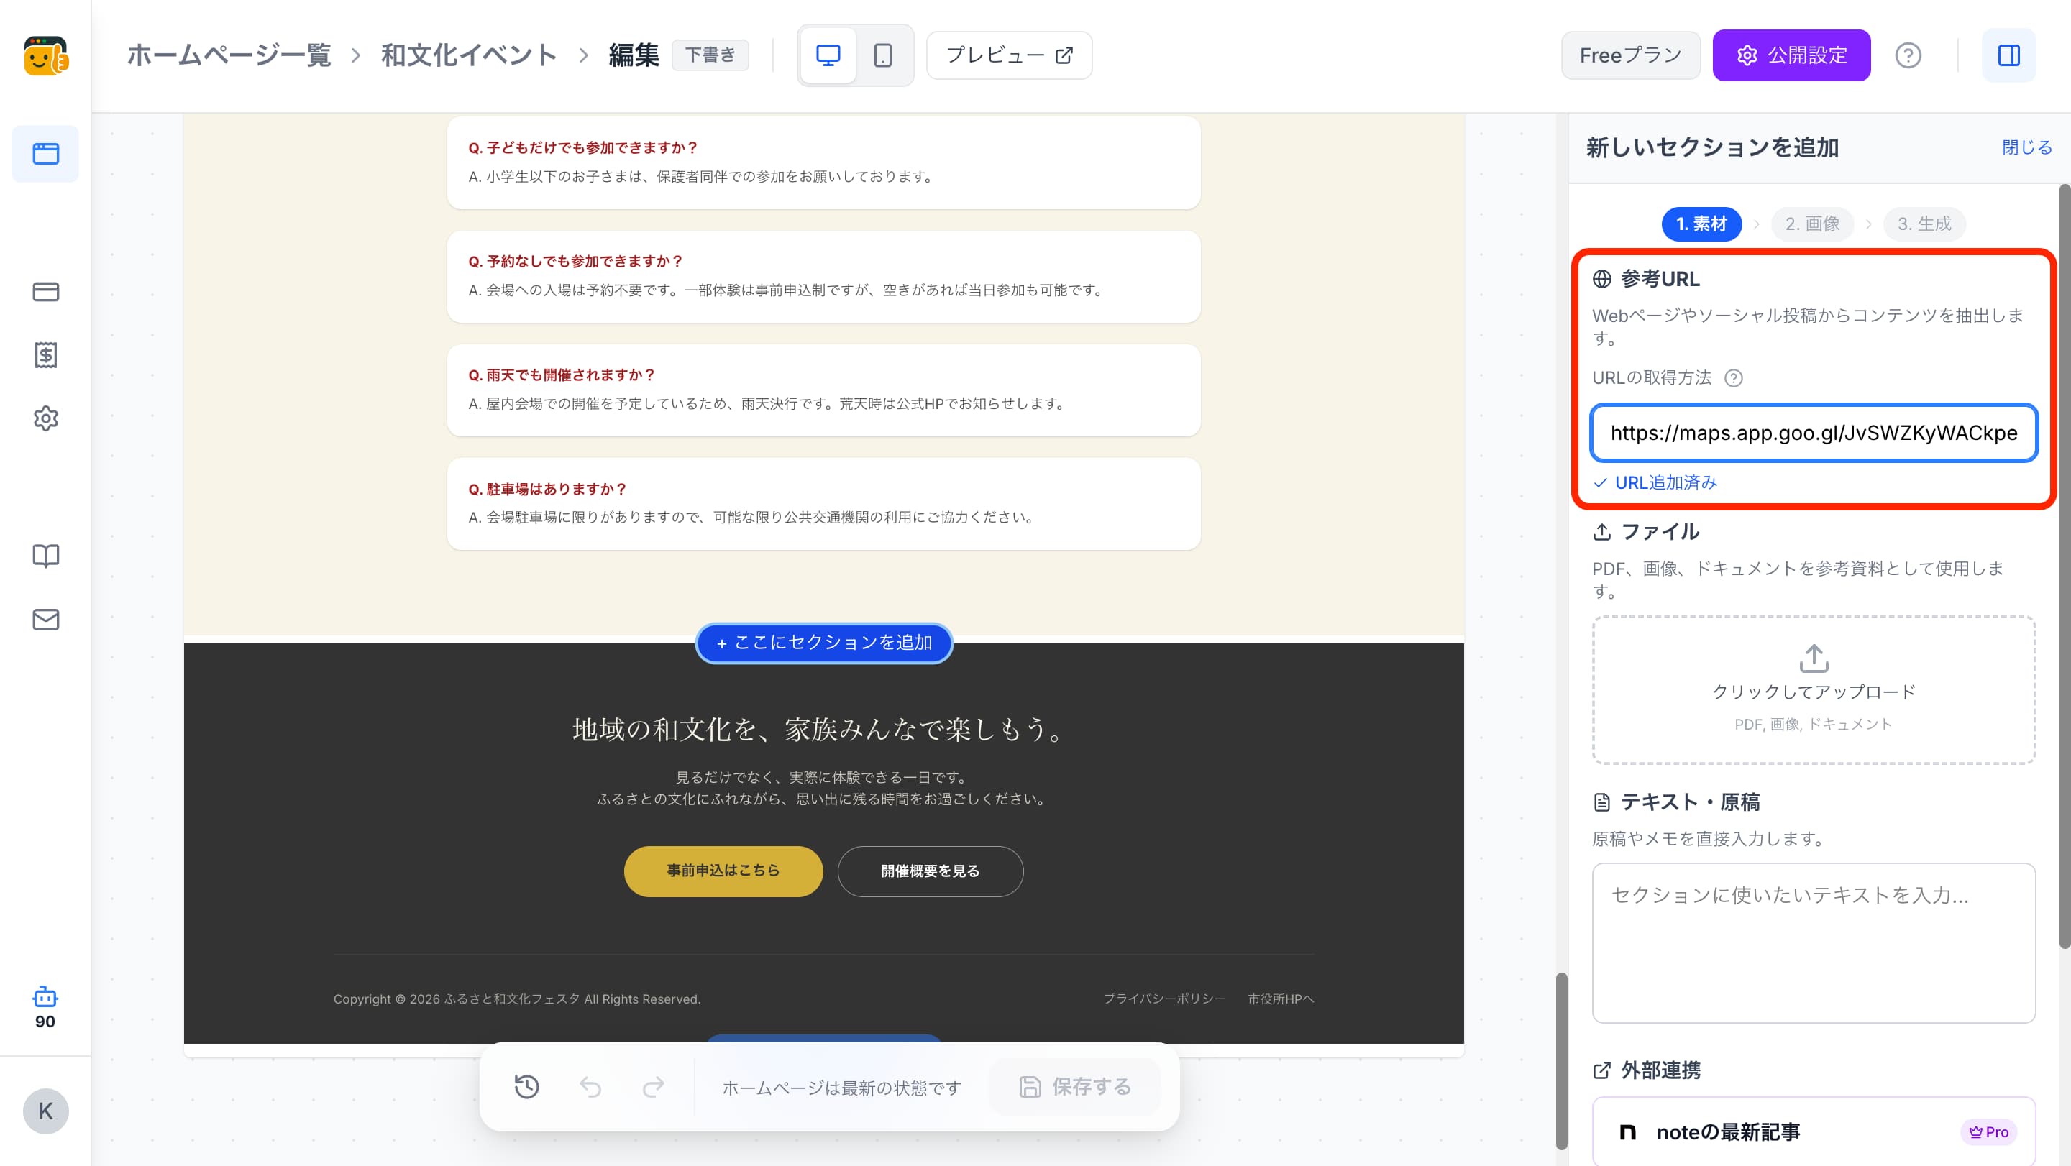2071x1166 pixels.
Task: Click help icon next to URLの取得方法
Action: (x=1734, y=377)
